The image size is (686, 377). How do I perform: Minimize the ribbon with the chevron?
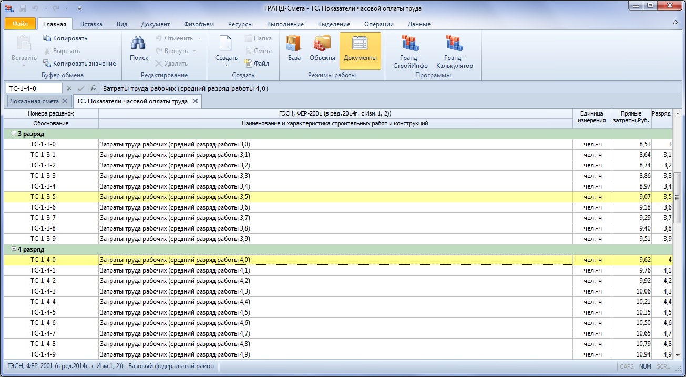[676, 24]
